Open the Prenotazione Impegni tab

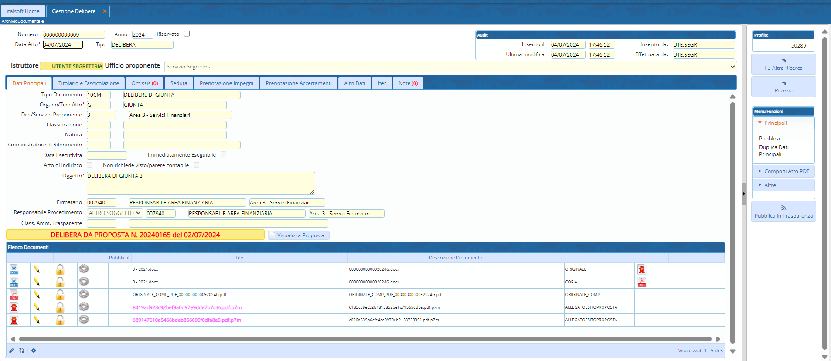pos(226,83)
